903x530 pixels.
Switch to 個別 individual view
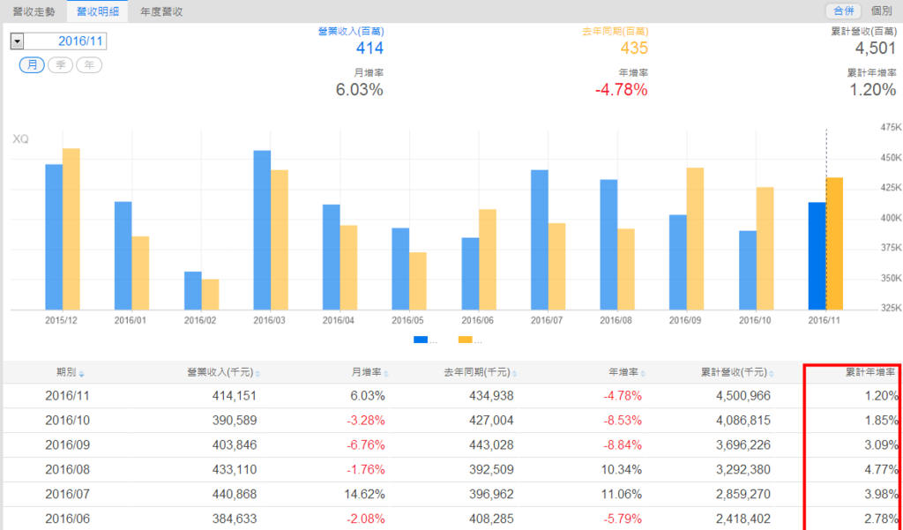point(882,11)
